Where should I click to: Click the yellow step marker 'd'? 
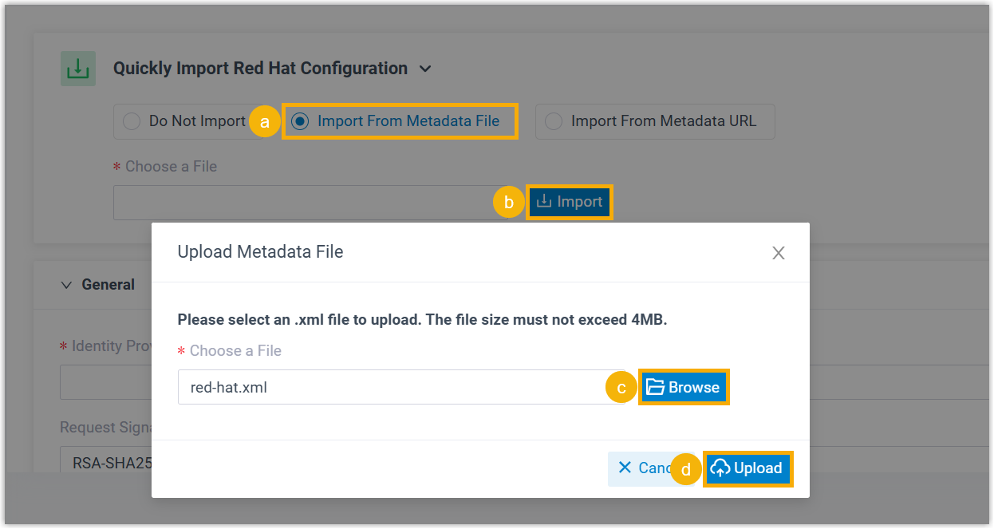[x=686, y=469]
